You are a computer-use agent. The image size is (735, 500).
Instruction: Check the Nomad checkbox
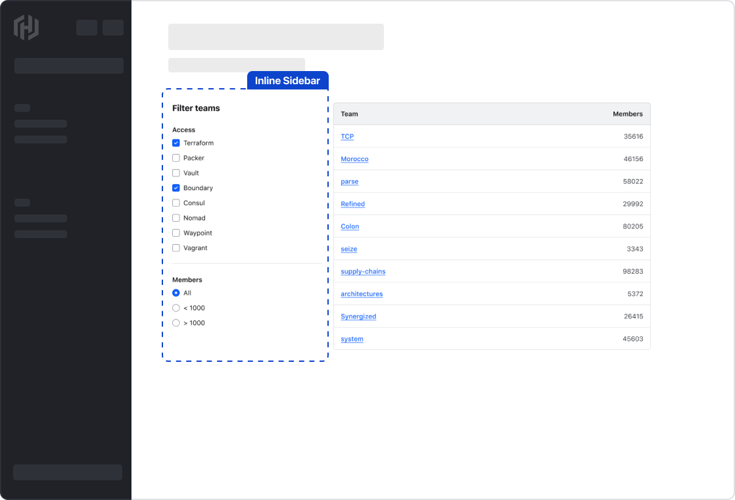(x=176, y=218)
